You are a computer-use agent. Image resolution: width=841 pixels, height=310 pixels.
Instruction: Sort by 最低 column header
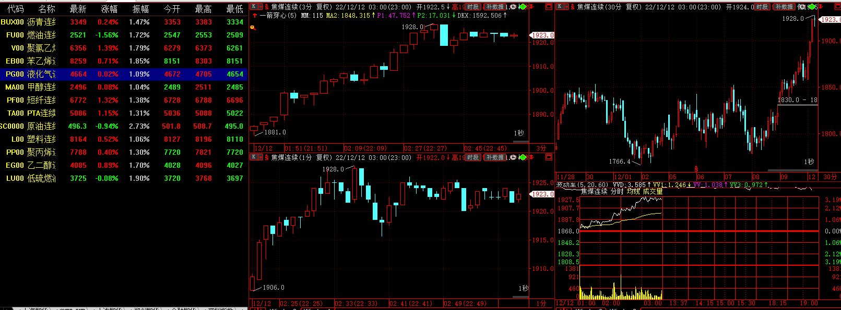coord(235,9)
